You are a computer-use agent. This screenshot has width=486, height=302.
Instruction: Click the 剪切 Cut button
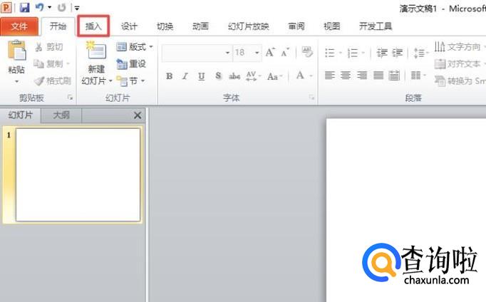point(49,47)
